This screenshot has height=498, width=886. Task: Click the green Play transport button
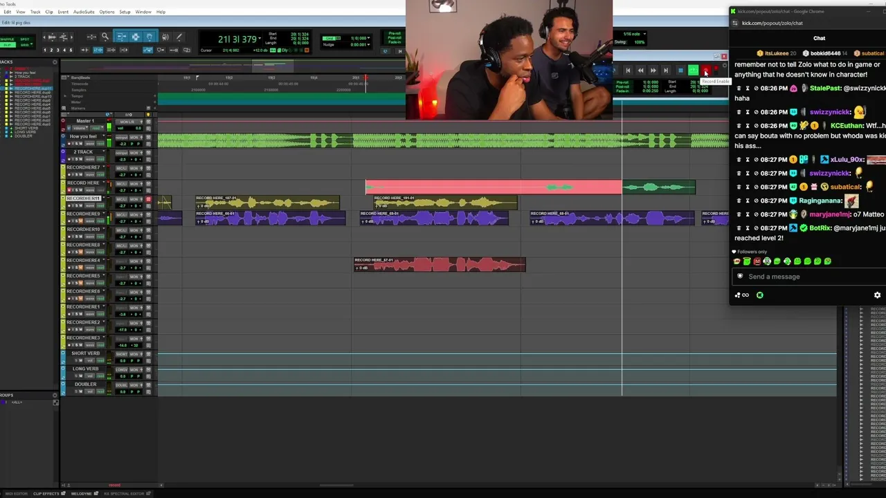[x=694, y=71]
